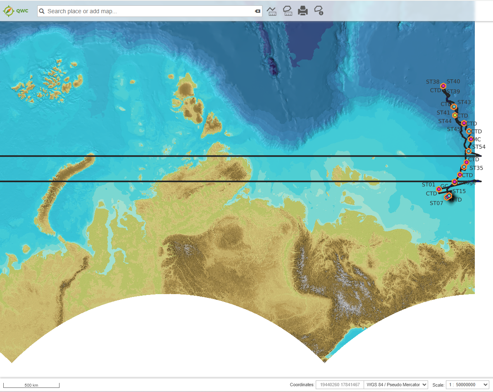Viewport: 493px width, 392px height.
Task: Activate the measure area polygon tool
Action: point(287,11)
